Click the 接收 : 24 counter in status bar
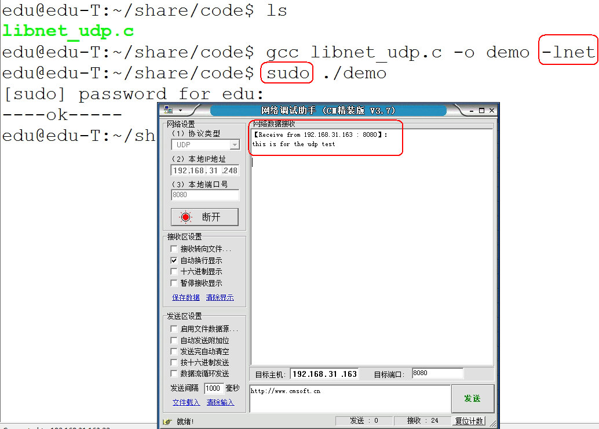 tap(422, 420)
